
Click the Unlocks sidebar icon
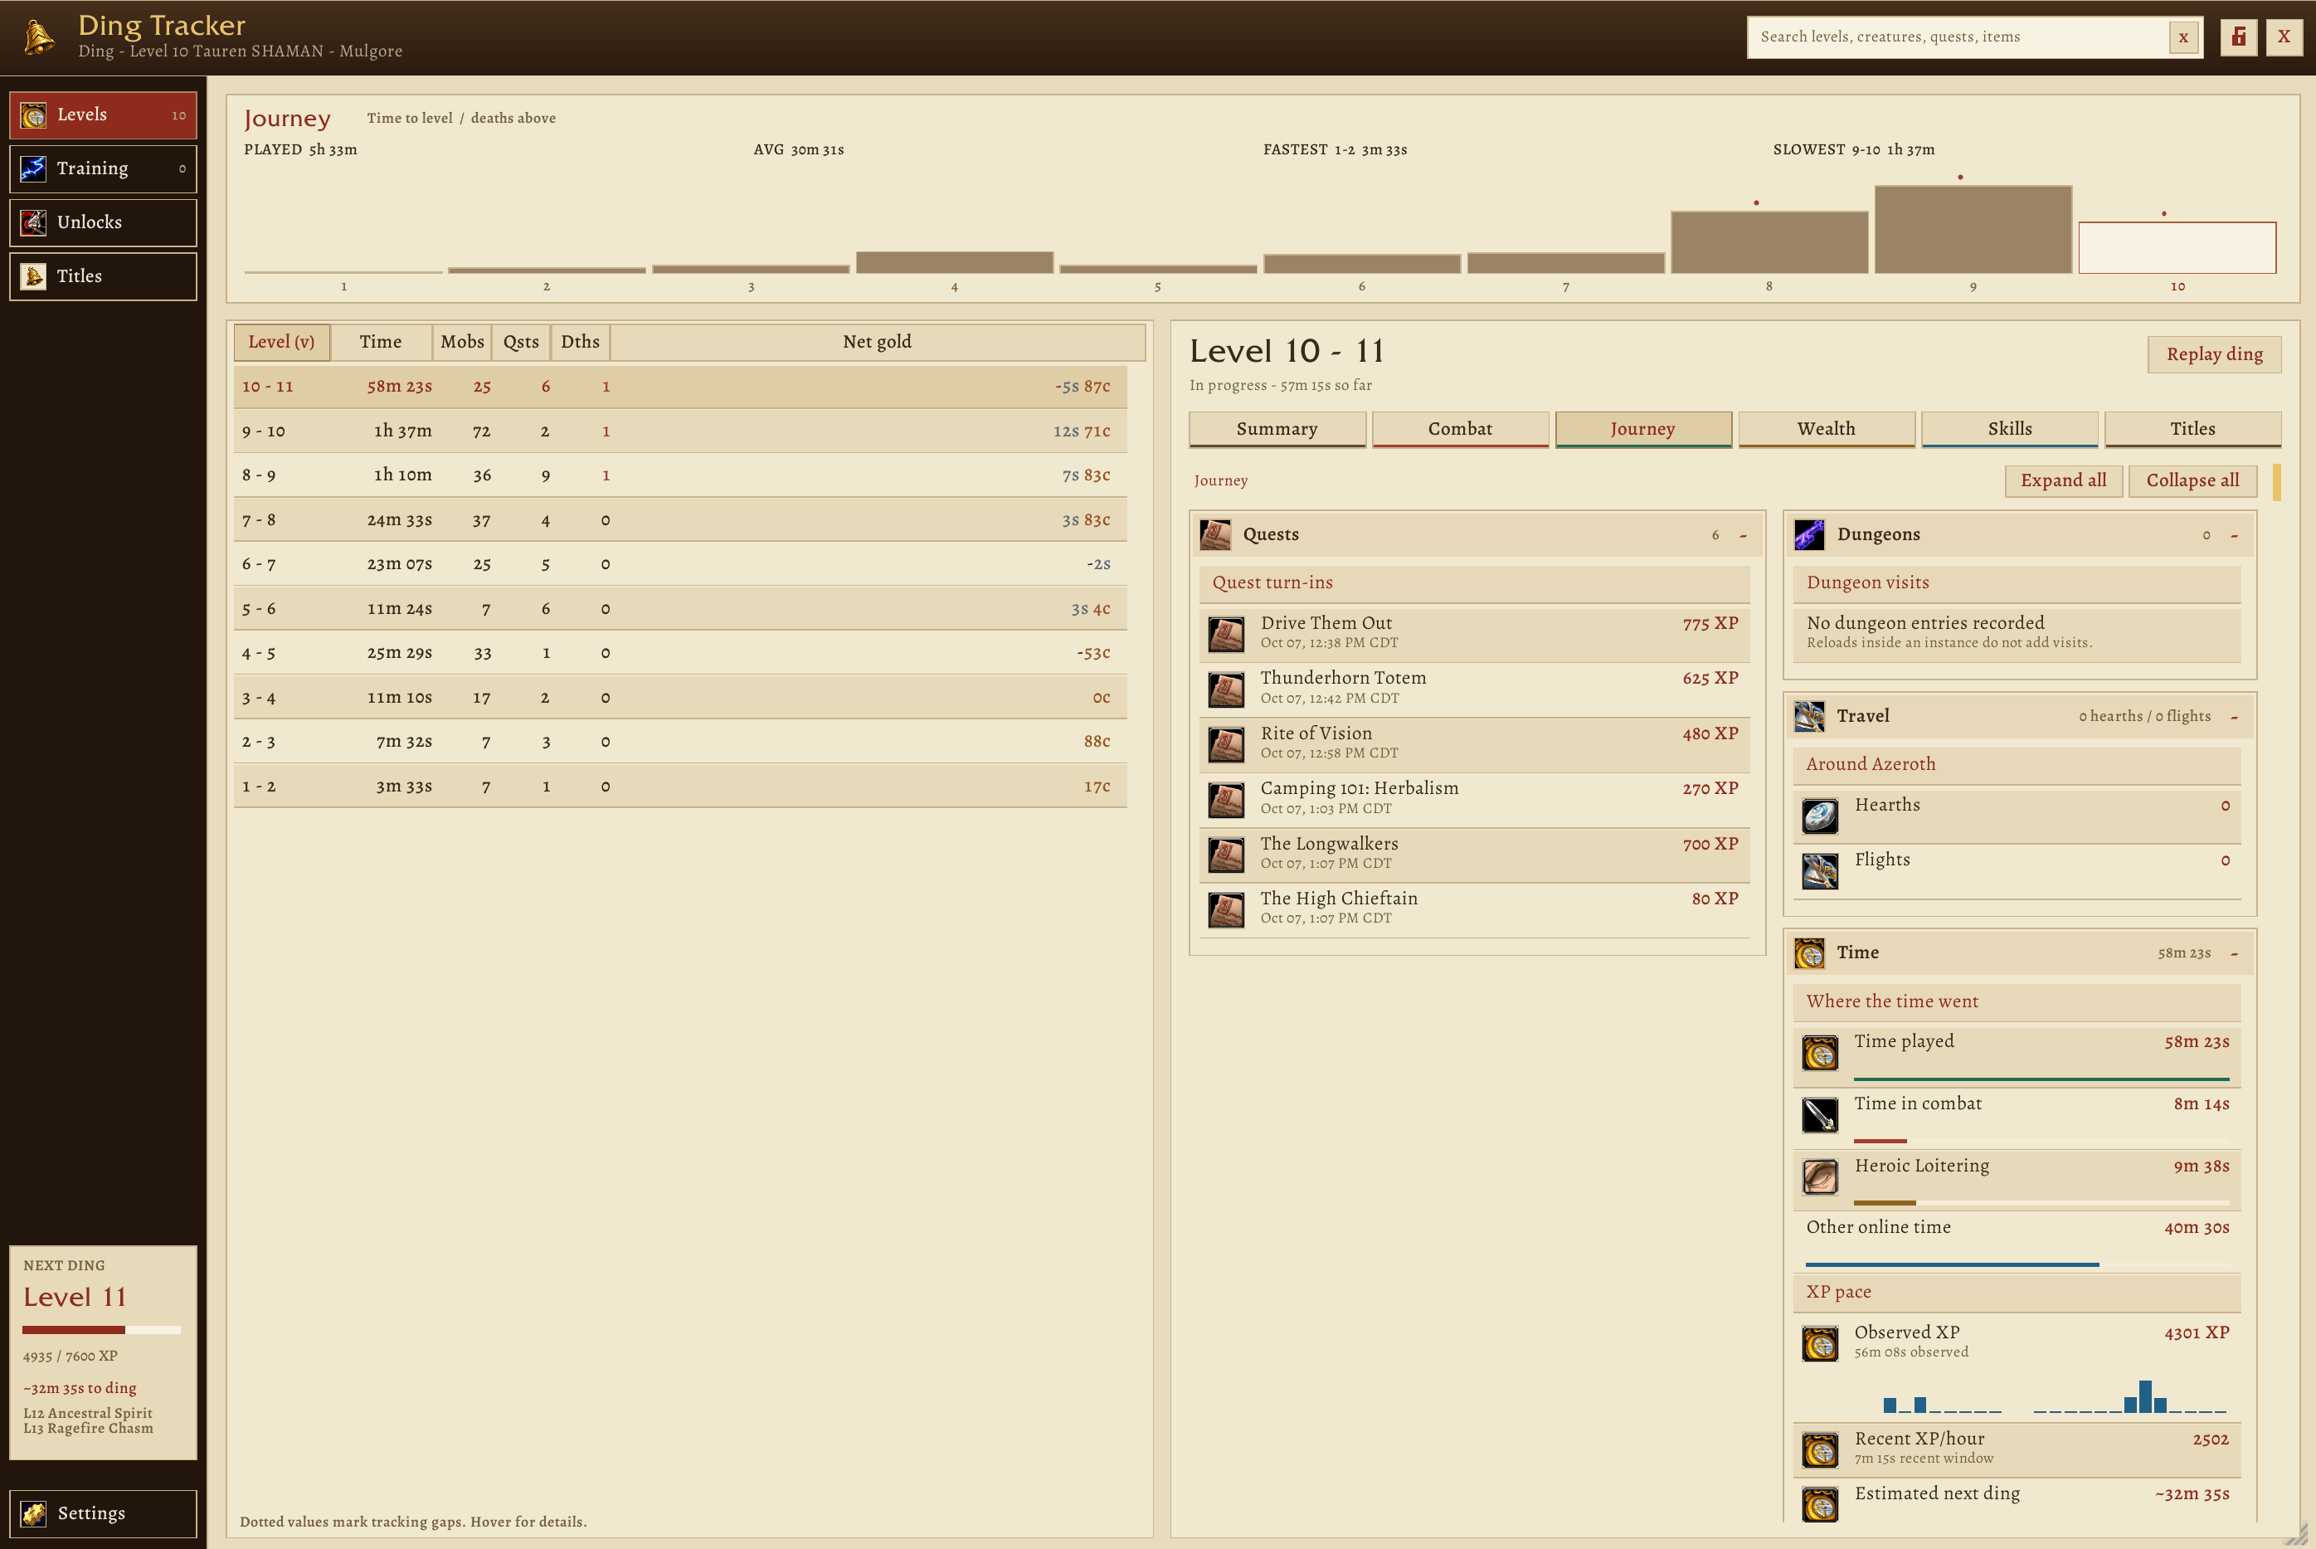point(32,223)
